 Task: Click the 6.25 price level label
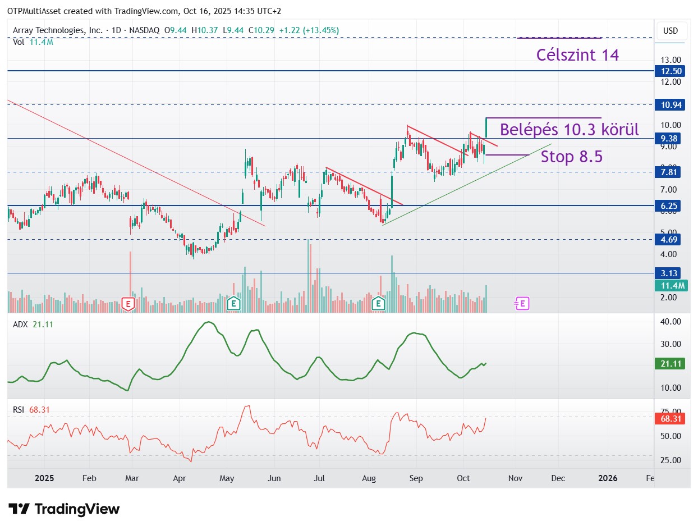668,206
